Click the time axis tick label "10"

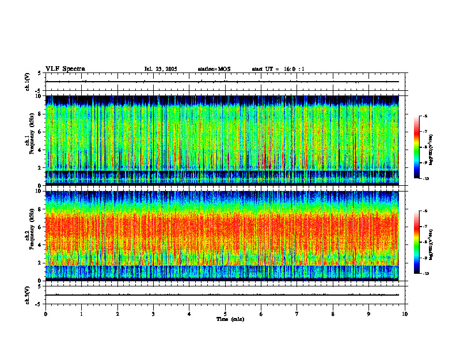[x=405, y=314]
